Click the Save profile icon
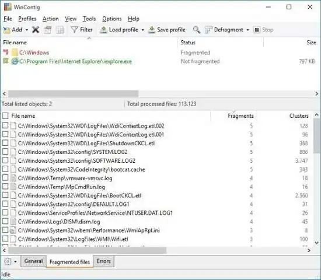Screen dimensions: 321x280 (152, 30)
